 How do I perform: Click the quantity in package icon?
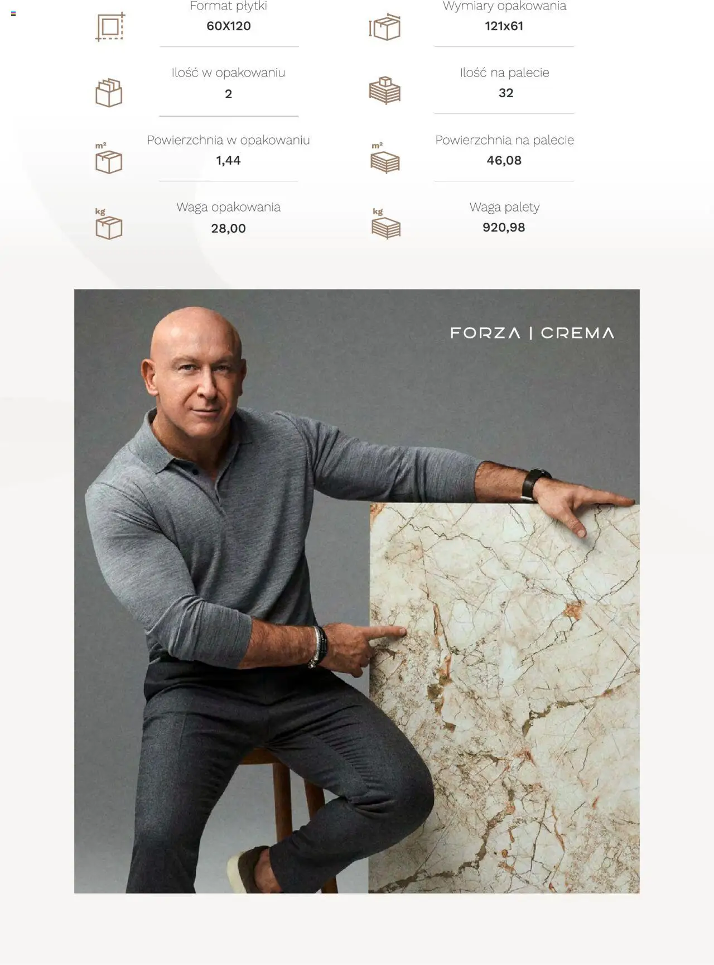tap(109, 93)
